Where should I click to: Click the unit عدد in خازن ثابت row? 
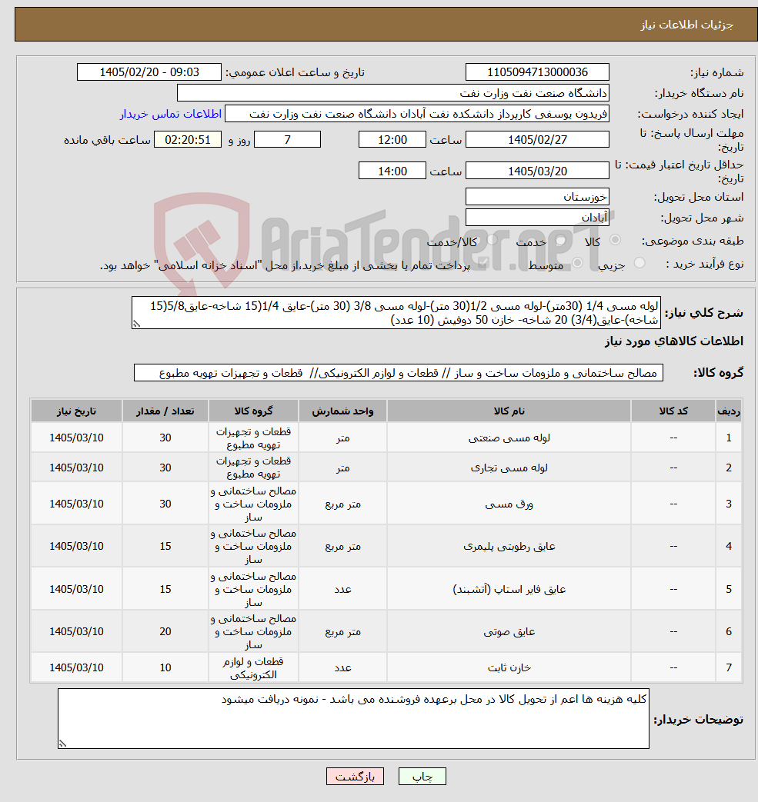343,668
